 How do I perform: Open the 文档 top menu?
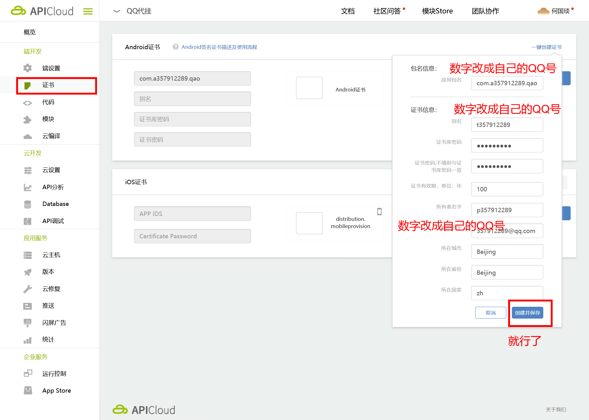point(348,11)
